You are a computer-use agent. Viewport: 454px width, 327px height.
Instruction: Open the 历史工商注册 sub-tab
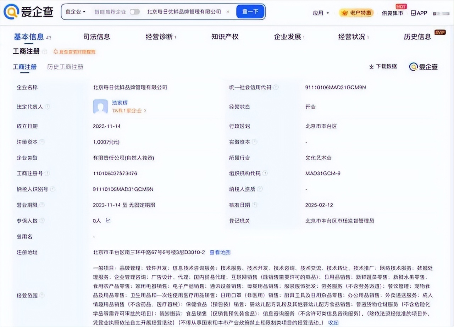tap(65, 67)
